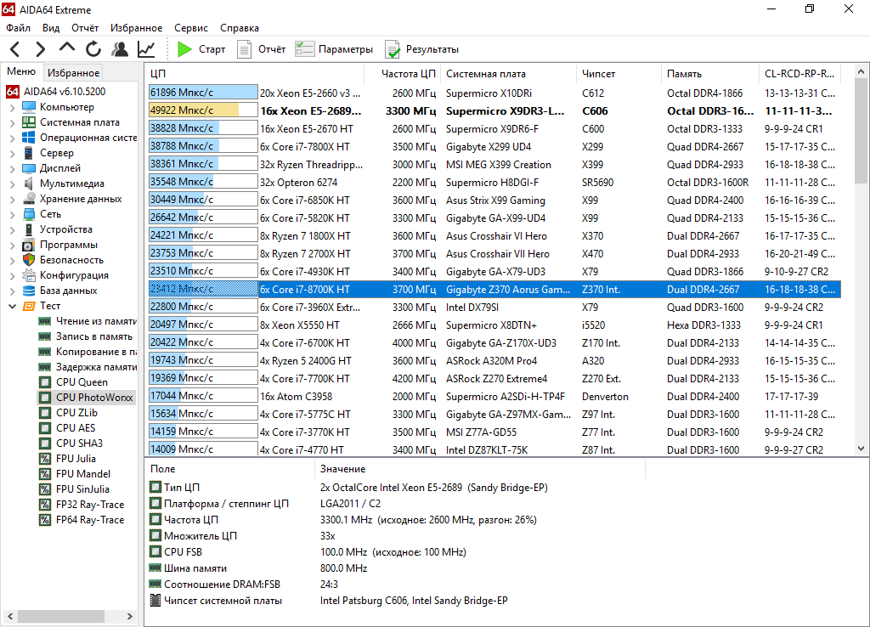This screenshot has width=870, height=627.
Task: Expand the Сервер tree node
Action: [x=12, y=153]
